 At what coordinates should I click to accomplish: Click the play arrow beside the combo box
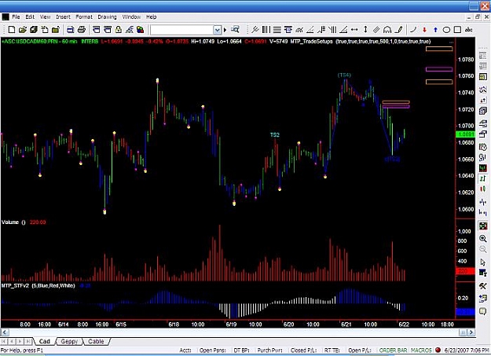pos(225,30)
